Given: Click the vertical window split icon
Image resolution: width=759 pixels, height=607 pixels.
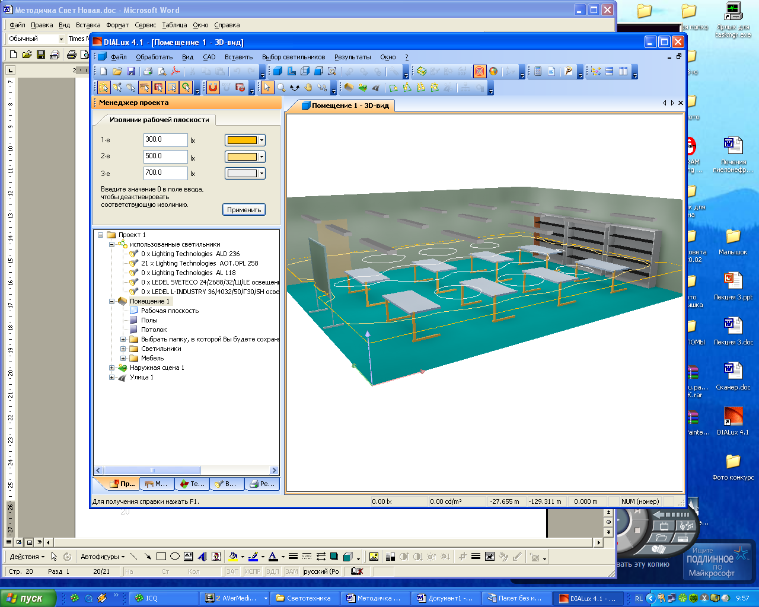Looking at the screenshot, I should tap(623, 71).
